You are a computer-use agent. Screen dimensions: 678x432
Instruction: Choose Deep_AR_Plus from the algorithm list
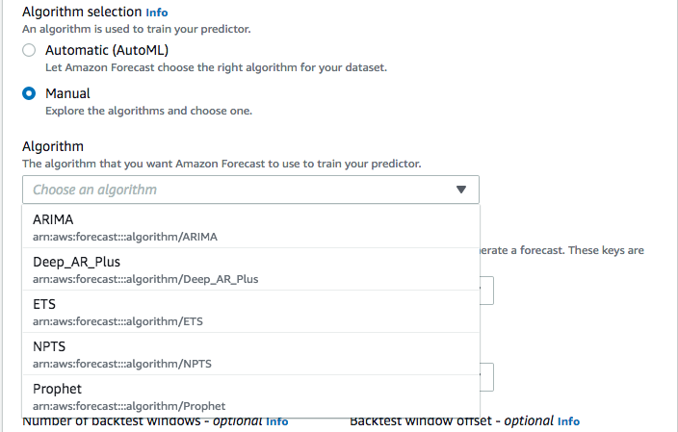pyautogui.click(x=250, y=269)
